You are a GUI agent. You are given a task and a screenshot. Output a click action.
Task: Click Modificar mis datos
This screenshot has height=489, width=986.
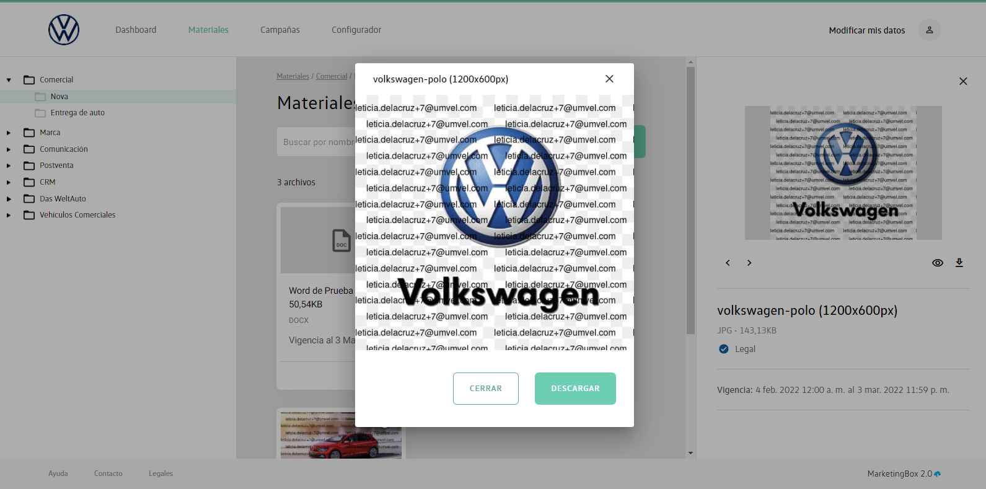click(x=867, y=30)
